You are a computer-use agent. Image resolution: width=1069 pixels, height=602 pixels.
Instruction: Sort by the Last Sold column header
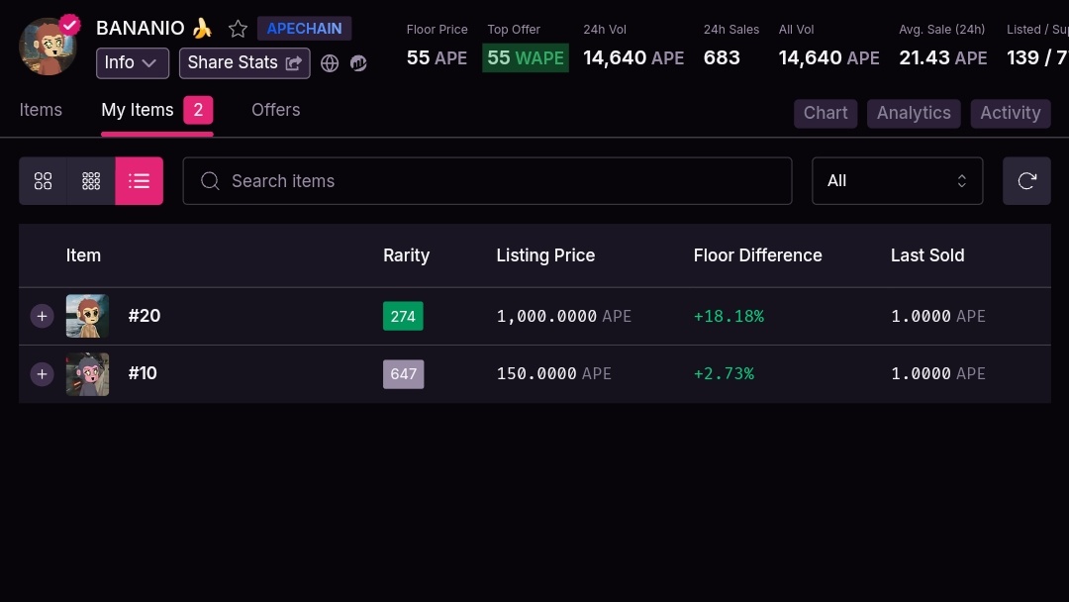pyautogui.click(x=927, y=255)
